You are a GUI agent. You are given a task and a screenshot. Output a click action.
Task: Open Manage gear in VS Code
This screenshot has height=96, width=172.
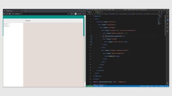point(167,83)
